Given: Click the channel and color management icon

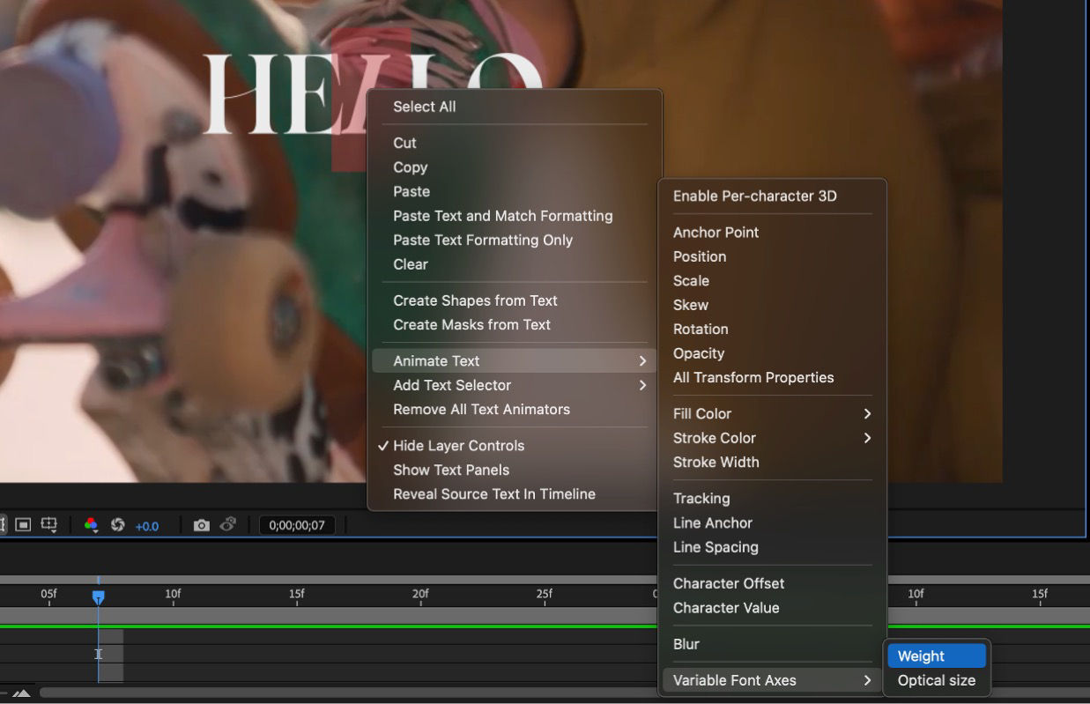Looking at the screenshot, I should (x=91, y=524).
